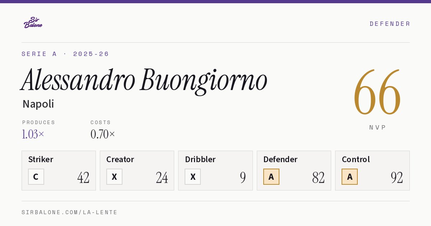431x226 pixels.
Task: Click the Striker score 42
Action: (83, 178)
